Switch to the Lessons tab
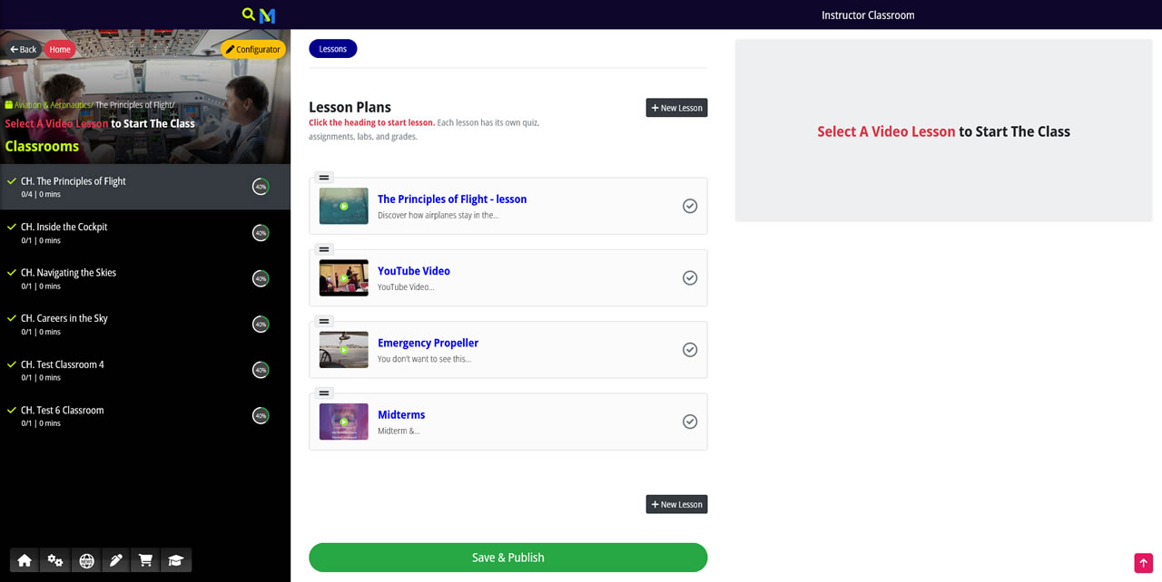The image size is (1162, 582). pos(333,49)
